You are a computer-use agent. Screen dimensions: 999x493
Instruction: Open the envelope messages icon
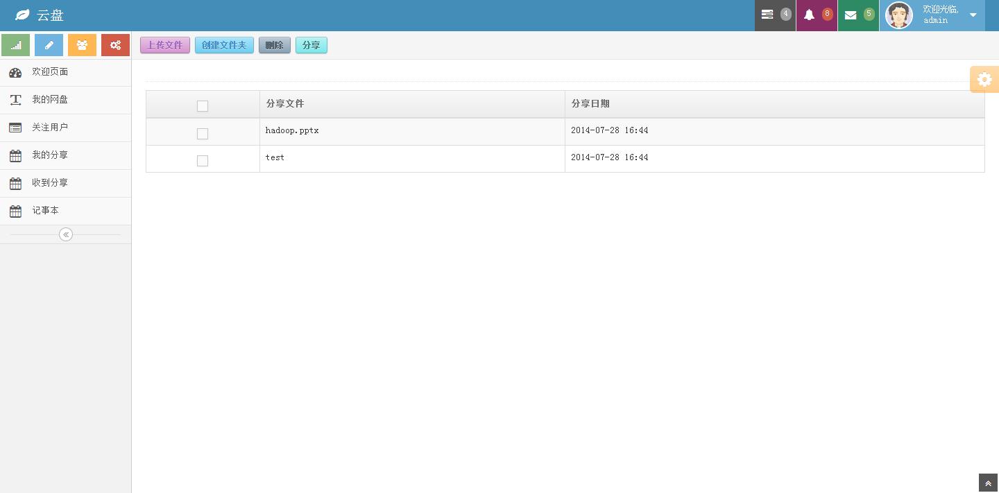[851, 15]
